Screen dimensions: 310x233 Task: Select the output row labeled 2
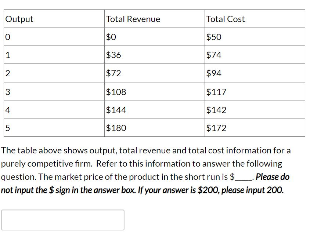[x=7, y=73]
